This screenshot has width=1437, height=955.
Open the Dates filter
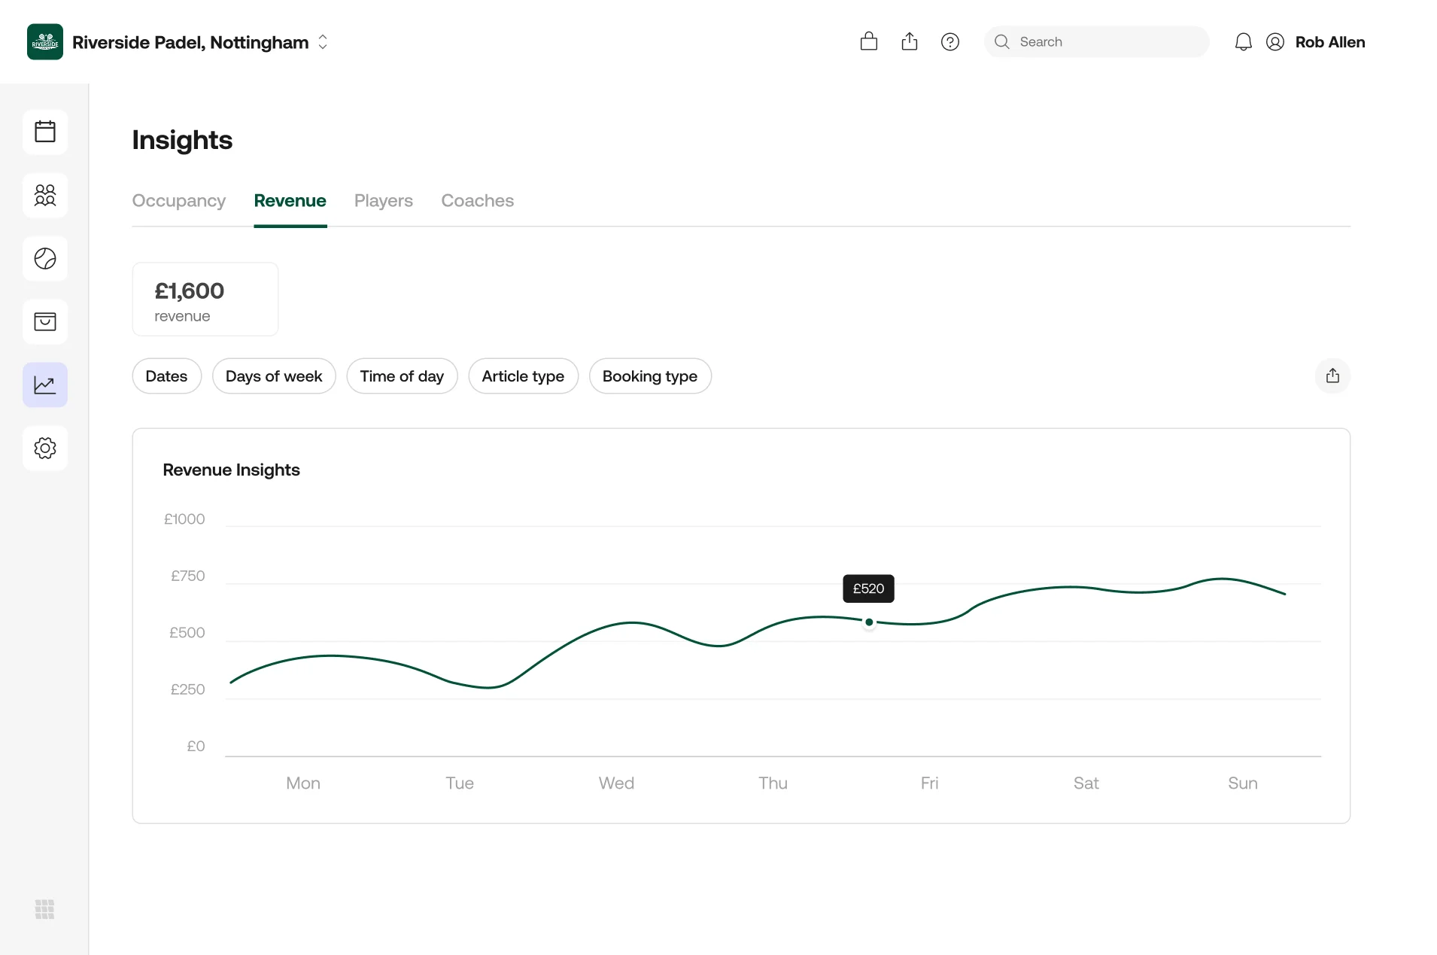point(166,376)
